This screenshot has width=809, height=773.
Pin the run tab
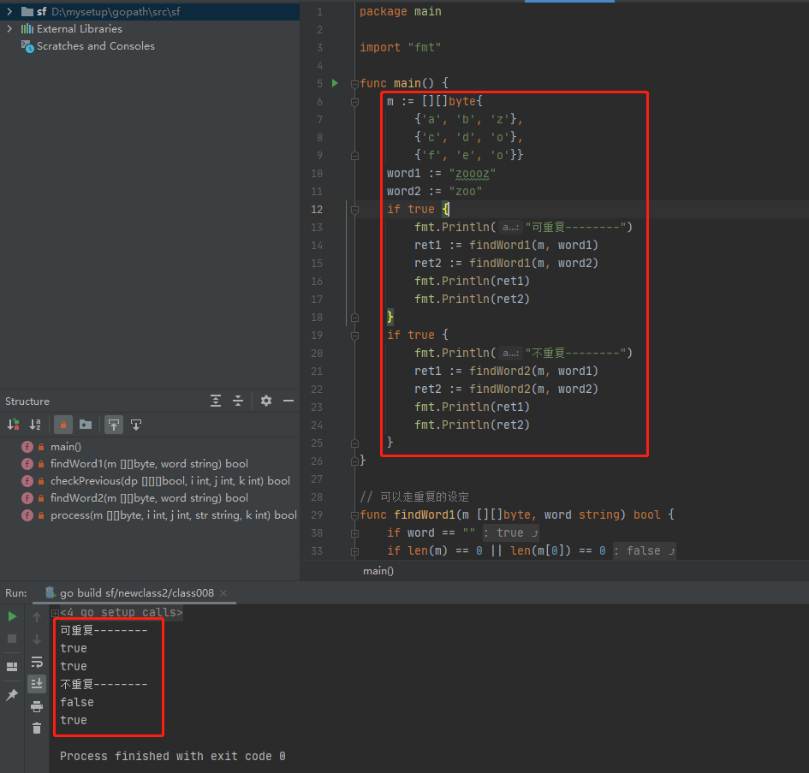12,695
